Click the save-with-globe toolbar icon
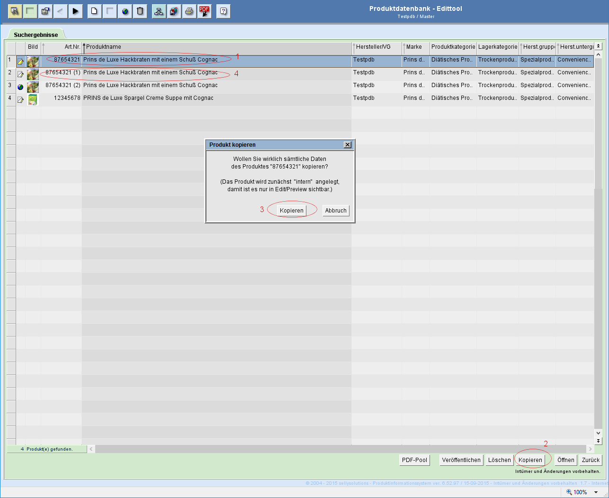 [174, 11]
